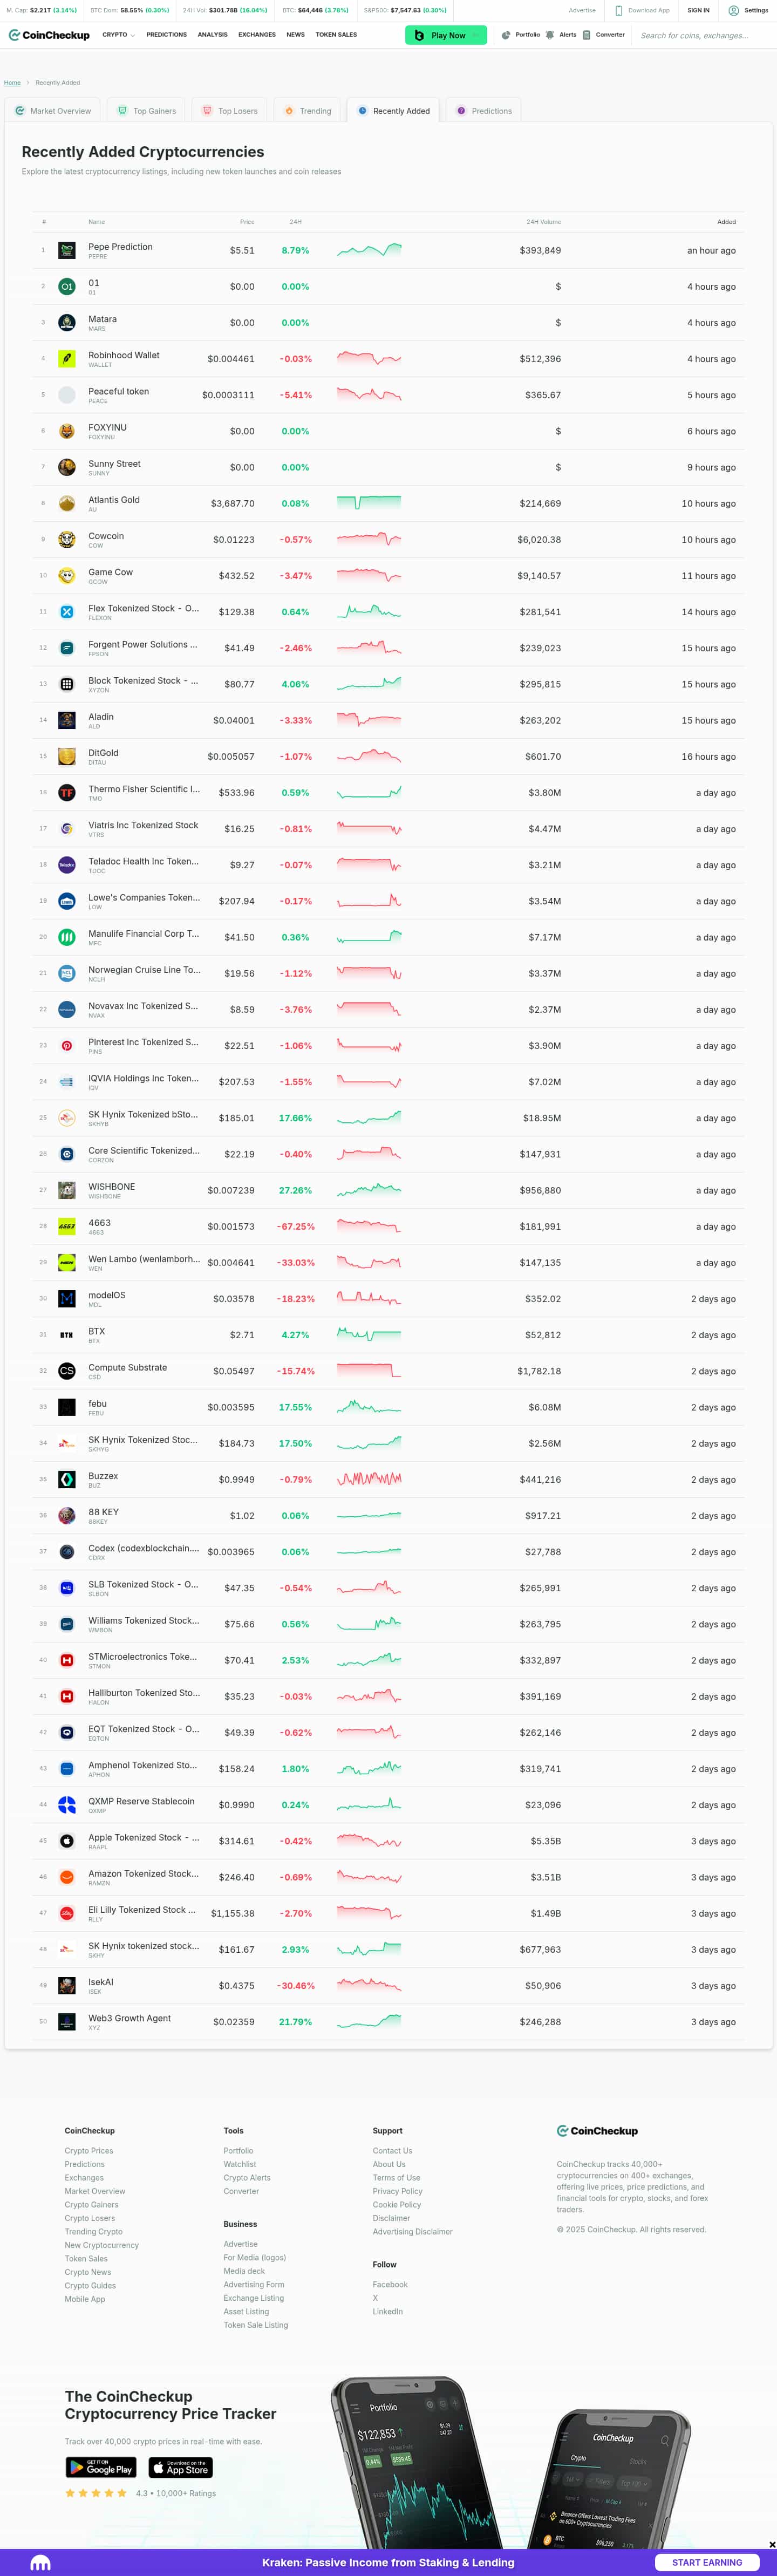
Task: Click the START EARNING button
Action: pyautogui.click(x=707, y=2563)
